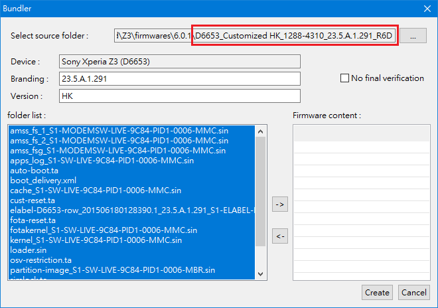Edit the Version field containing HK
This screenshot has width=438, height=308.
pyautogui.click(x=180, y=96)
